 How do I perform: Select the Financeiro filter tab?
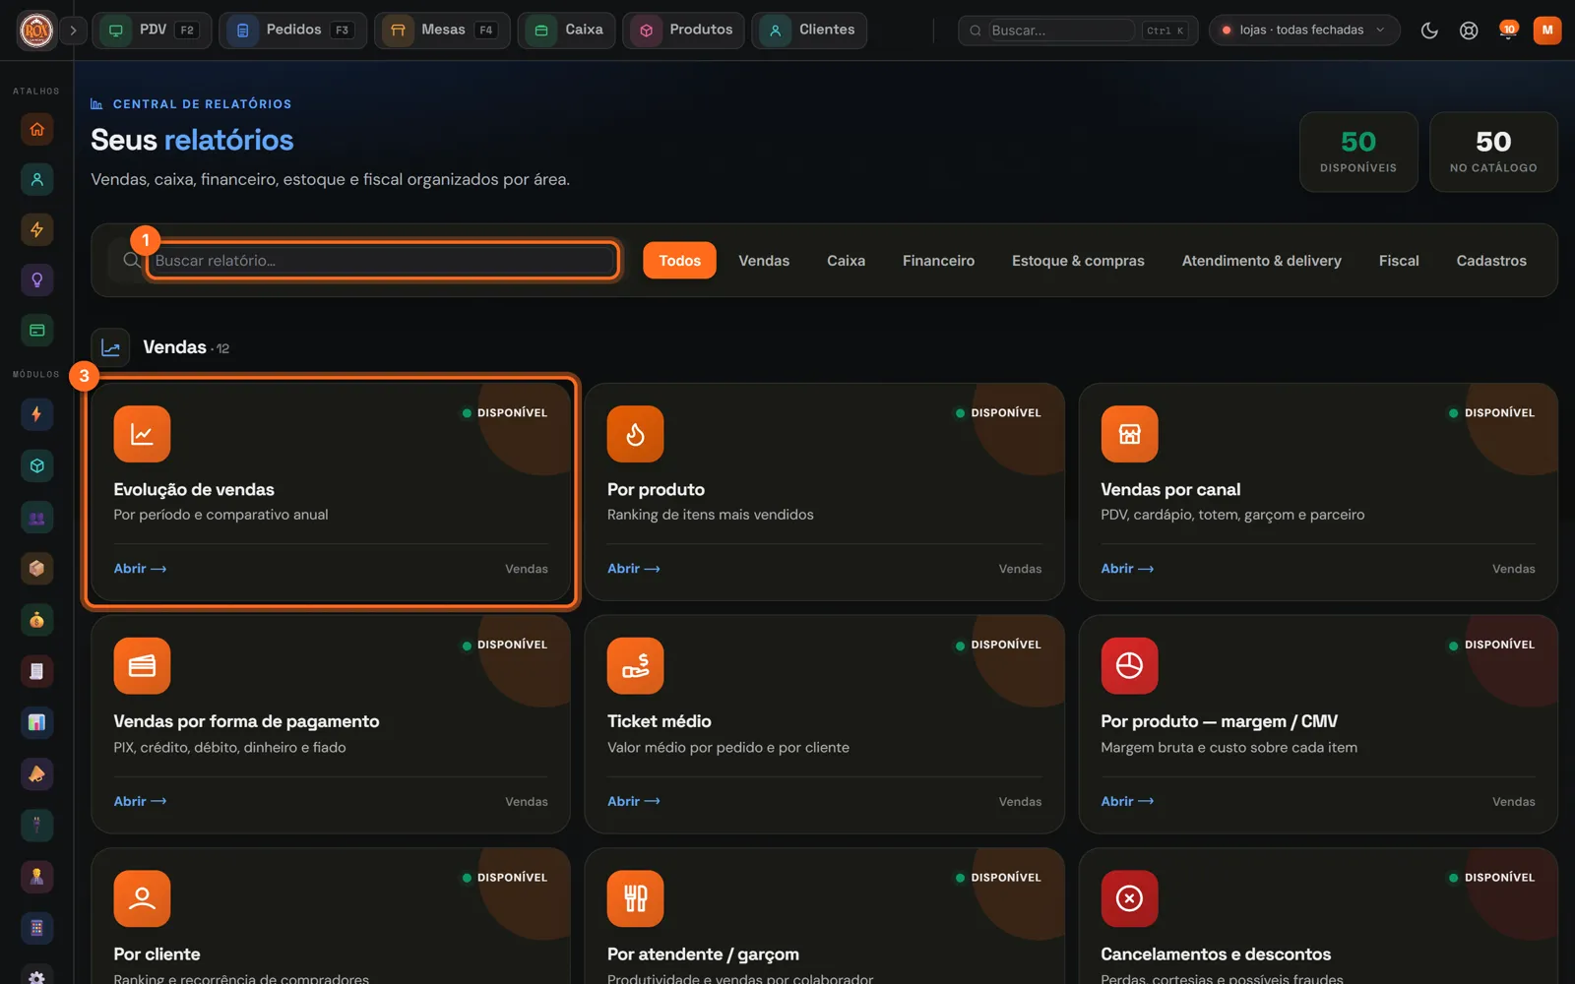pyautogui.click(x=938, y=261)
